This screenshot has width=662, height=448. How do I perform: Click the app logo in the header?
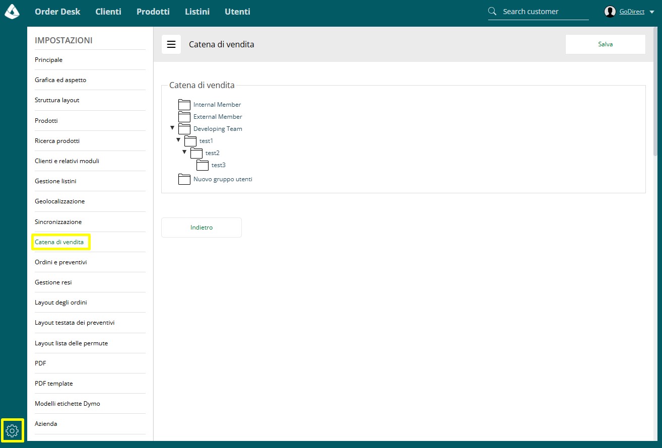pos(12,11)
